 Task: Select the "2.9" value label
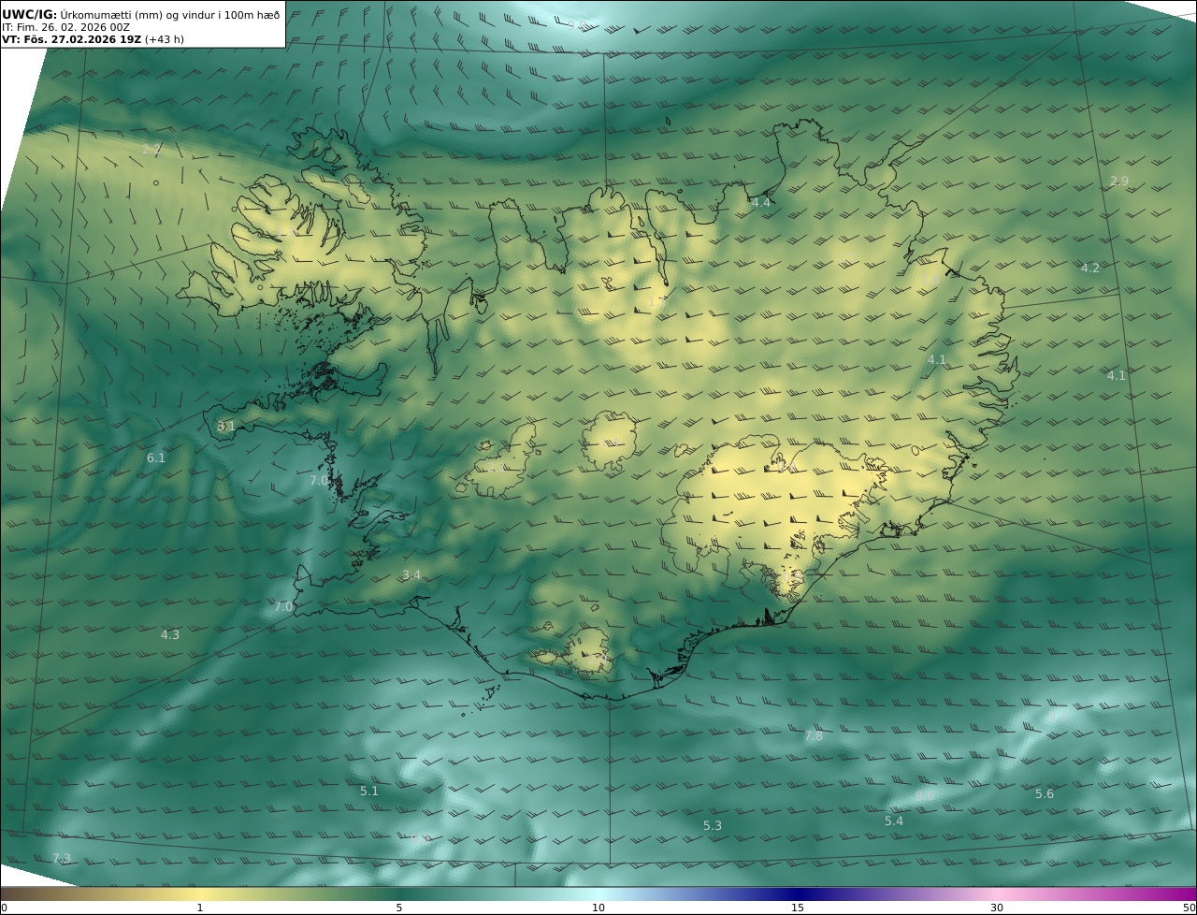[x=1119, y=182]
